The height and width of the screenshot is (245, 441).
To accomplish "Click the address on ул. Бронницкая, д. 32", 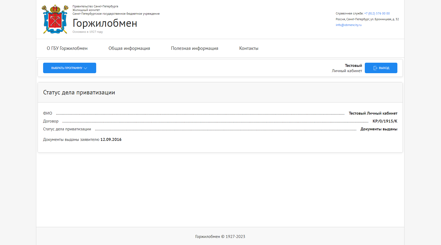I will (367, 19).
